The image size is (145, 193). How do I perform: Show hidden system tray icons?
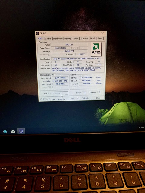click(x=139, y=128)
